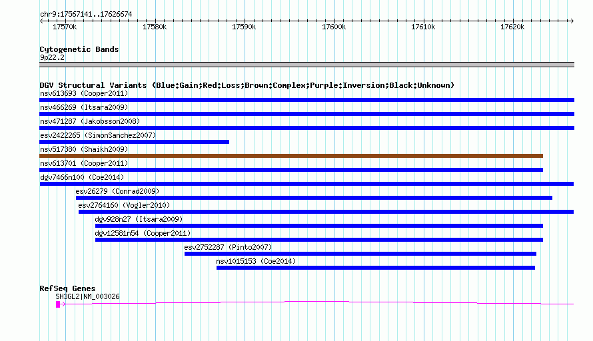The image size is (593, 341).
Task: Click the left arrowhead of the ruler
Action: point(41,21)
